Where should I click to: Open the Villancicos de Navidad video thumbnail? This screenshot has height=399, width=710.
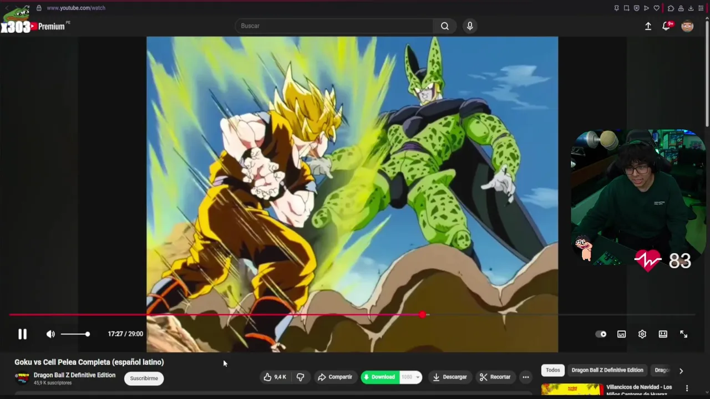pyautogui.click(x=572, y=390)
